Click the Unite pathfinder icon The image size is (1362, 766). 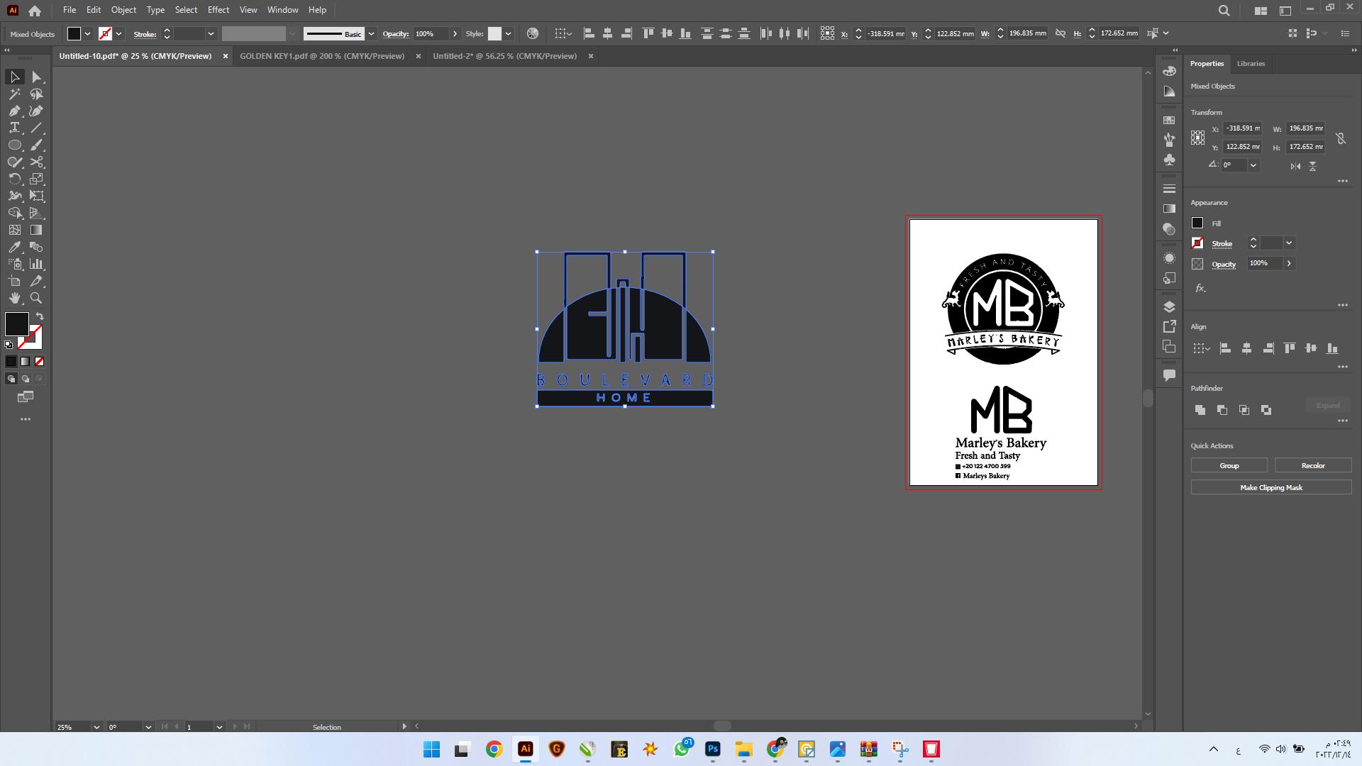coord(1200,410)
